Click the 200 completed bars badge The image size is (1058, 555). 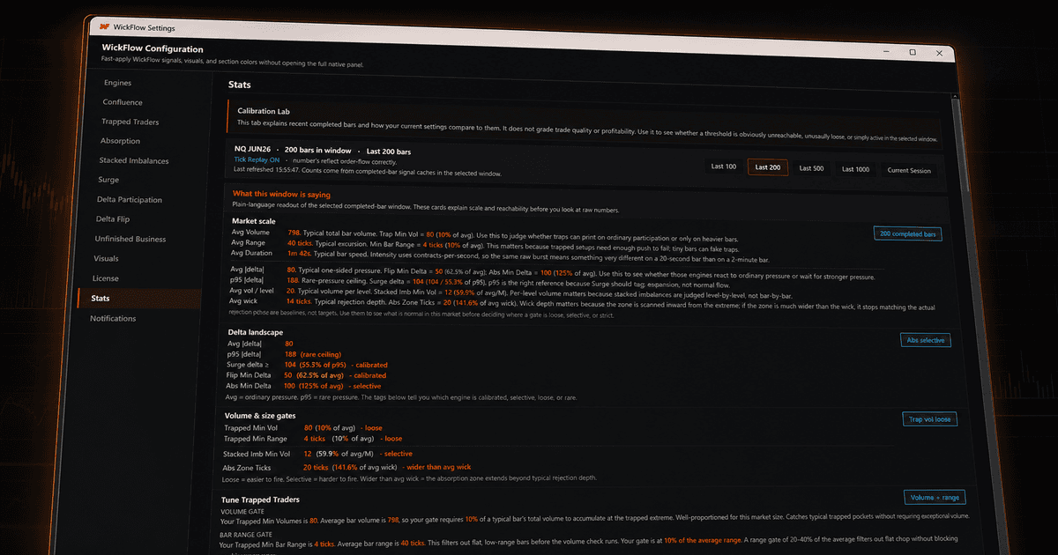pos(907,234)
